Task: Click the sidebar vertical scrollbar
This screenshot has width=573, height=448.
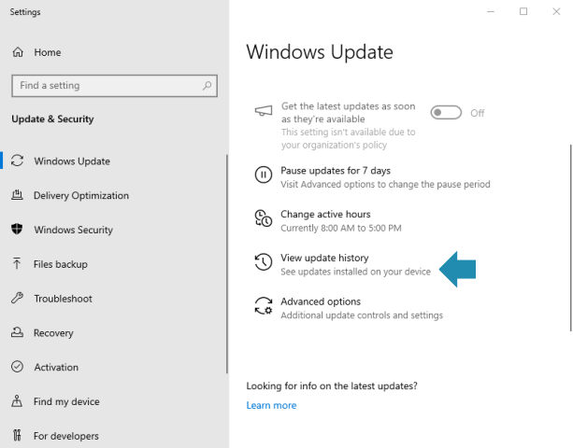Action: pyautogui.click(x=227, y=264)
